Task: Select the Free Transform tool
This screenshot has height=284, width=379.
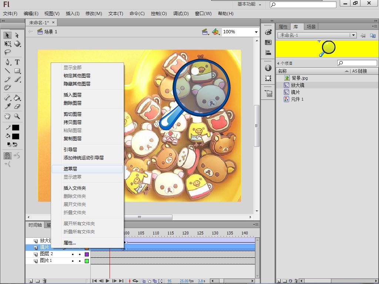Action: (7, 44)
